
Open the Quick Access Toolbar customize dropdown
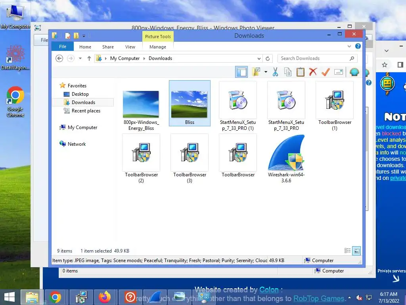[84, 36]
